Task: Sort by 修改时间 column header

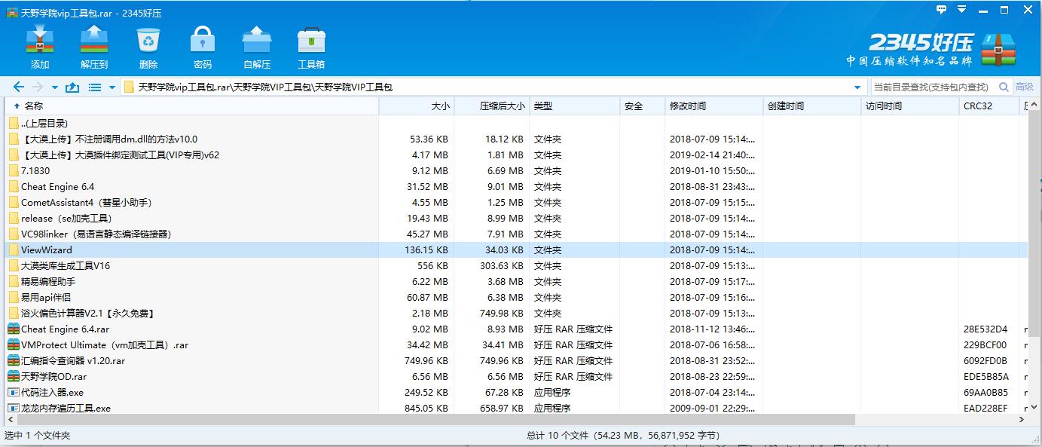Action: [x=714, y=106]
